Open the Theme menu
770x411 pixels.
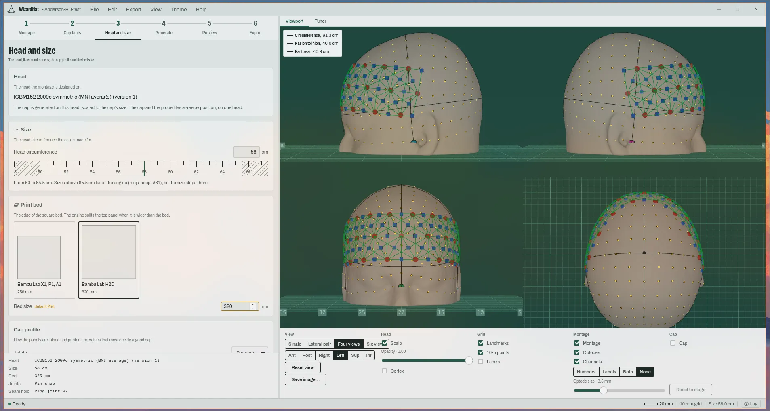pyautogui.click(x=179, y=10)
